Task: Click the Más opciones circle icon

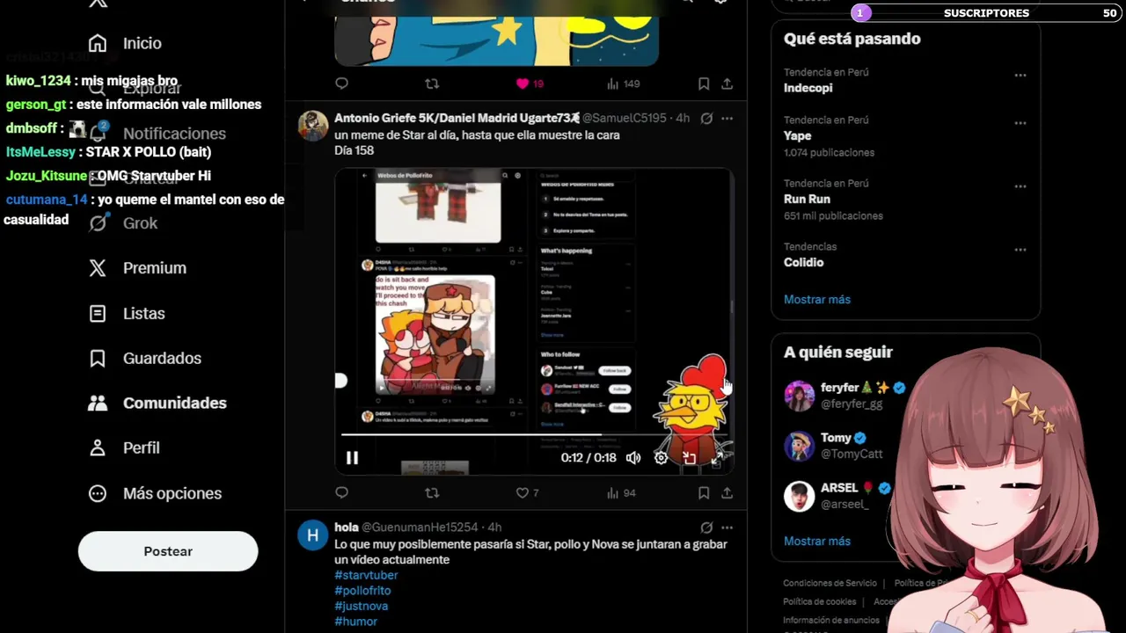Action: point(98,493)
